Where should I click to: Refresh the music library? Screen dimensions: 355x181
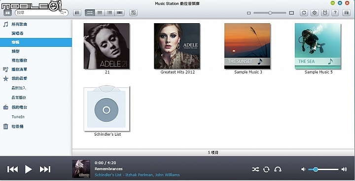pos(304,13)
